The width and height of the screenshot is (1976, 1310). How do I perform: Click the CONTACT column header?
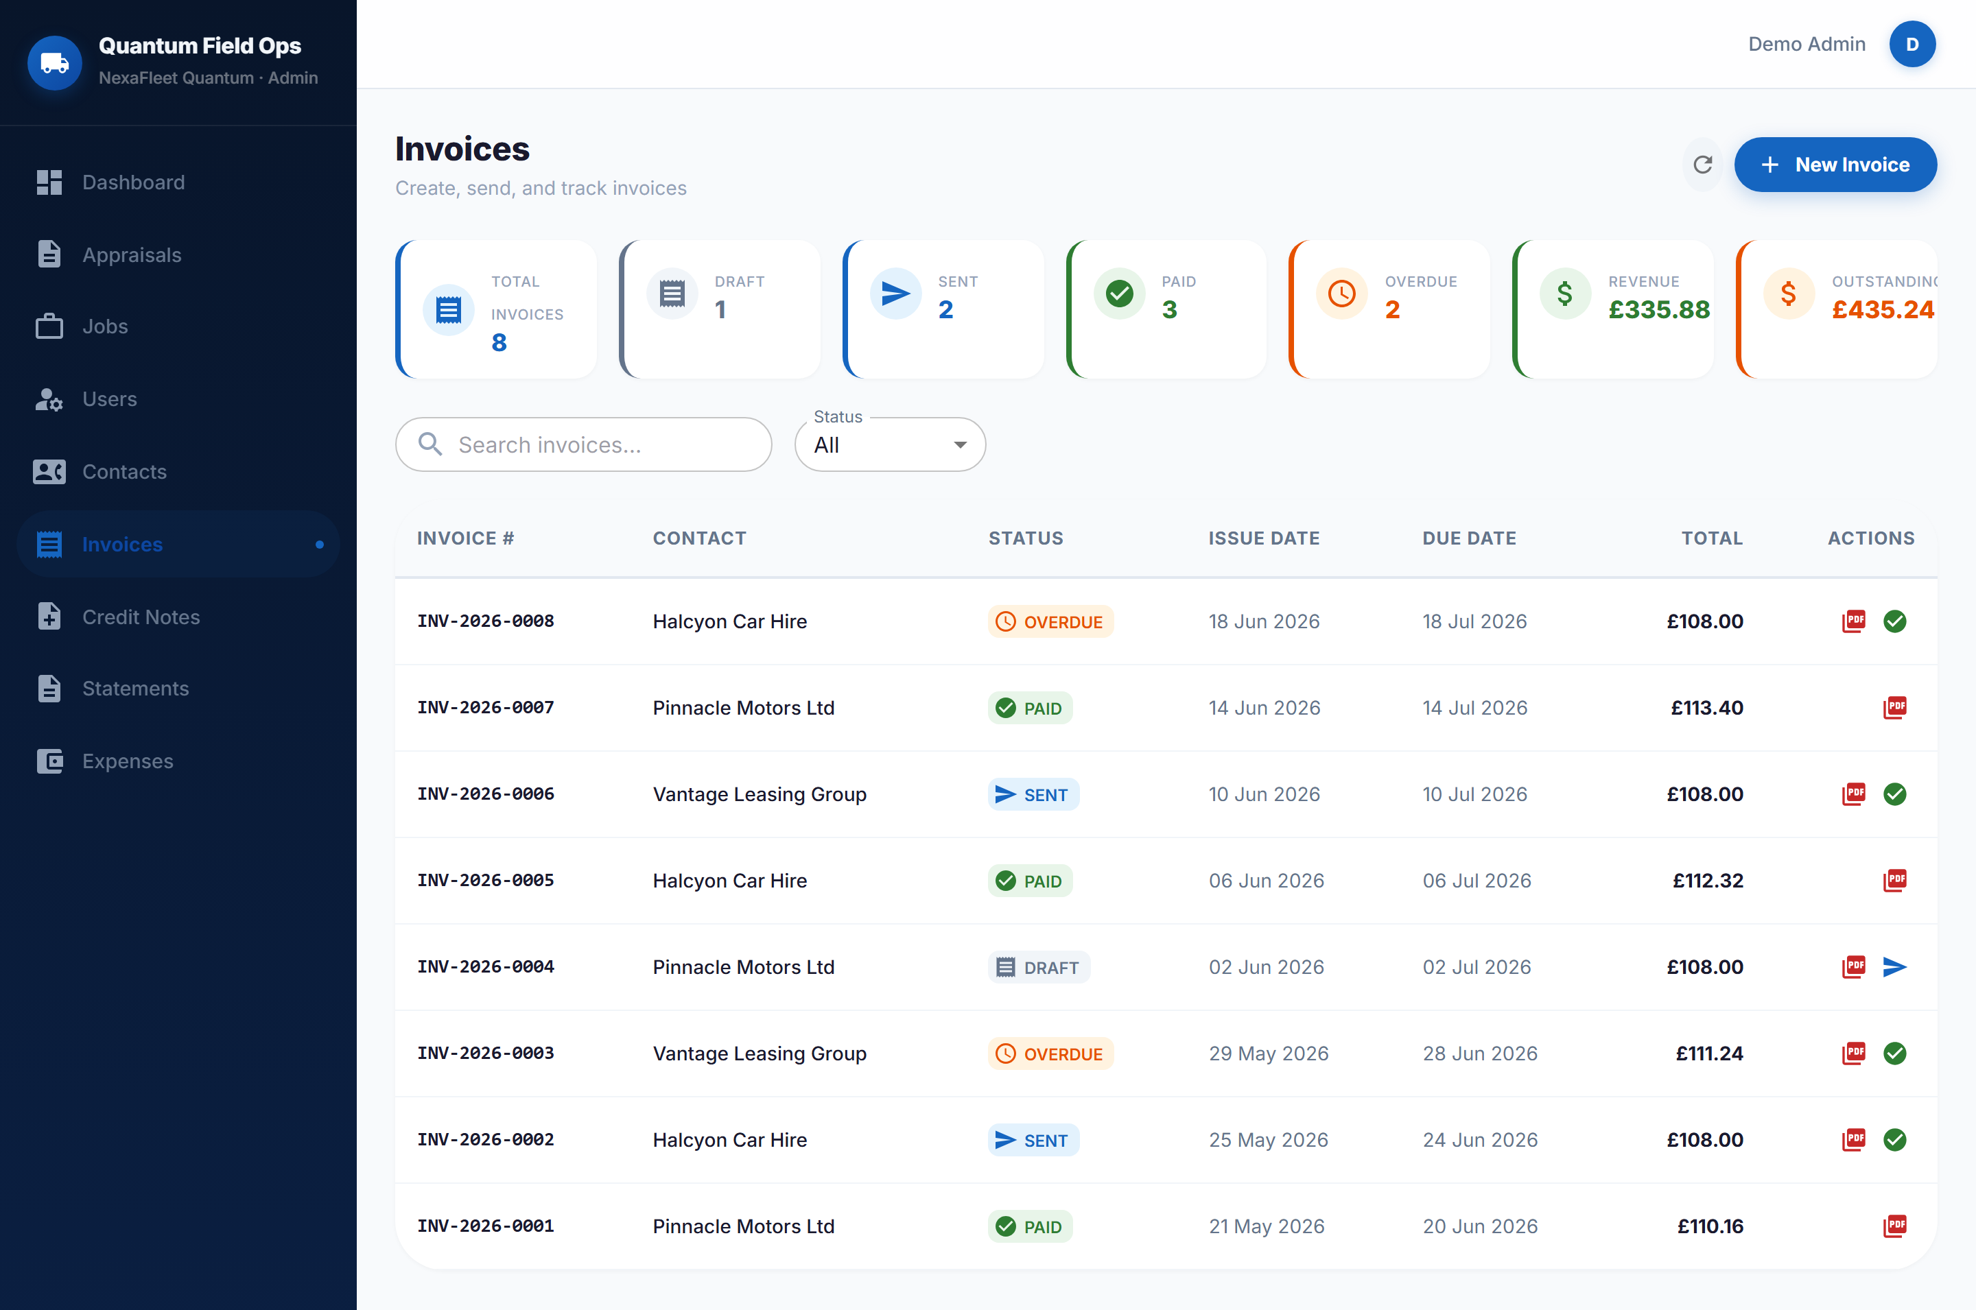coord(699,538)
